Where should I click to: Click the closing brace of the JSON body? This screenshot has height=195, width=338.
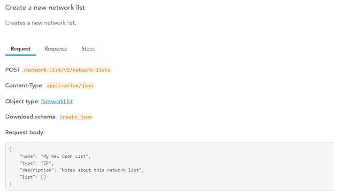10,184
